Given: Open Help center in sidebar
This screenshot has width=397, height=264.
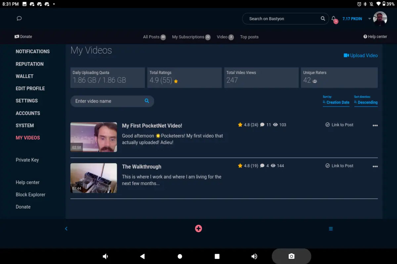Looking at the screenshot, I should click(27, 182).
